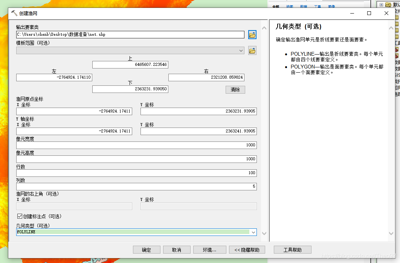Click the <<隐藏帮助 button

[247, 250]
